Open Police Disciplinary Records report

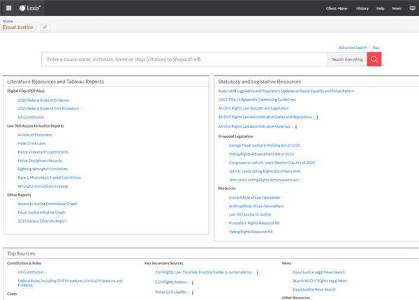click(x=40, y=160)
